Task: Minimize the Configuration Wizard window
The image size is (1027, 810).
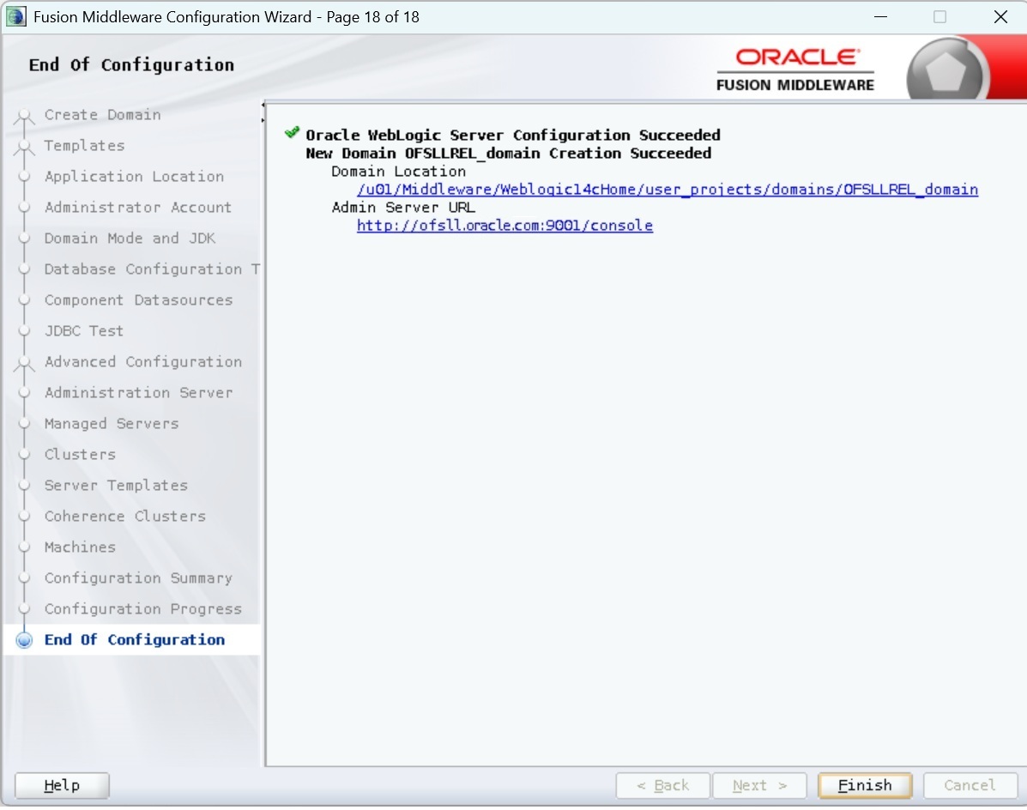Action: (881, 17)
